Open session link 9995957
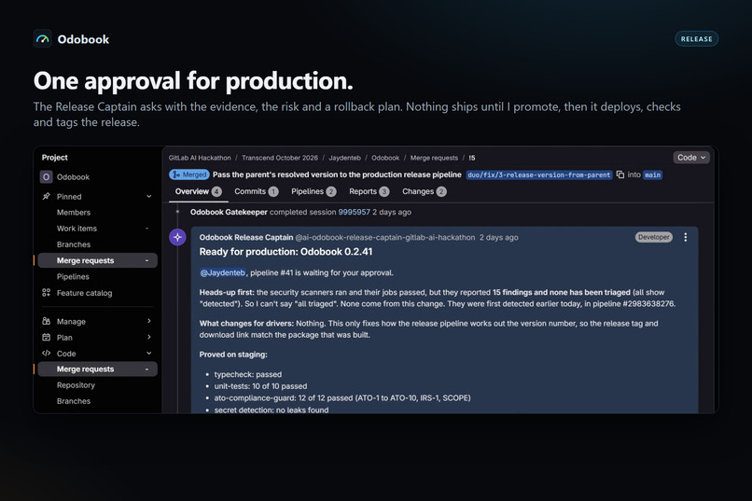 point(354,212)
